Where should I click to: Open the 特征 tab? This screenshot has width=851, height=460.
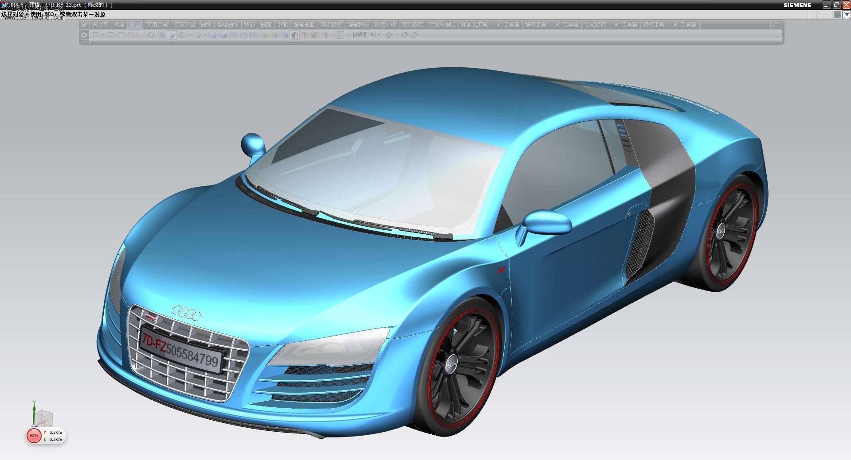(249, 25)
